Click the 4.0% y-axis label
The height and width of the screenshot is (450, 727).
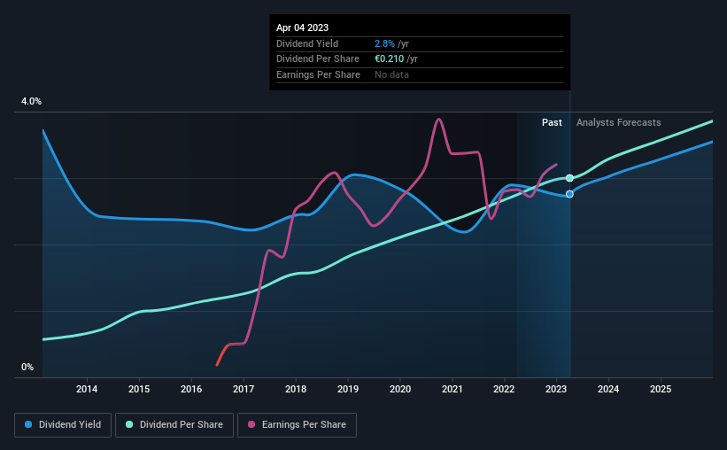(31, 101)
